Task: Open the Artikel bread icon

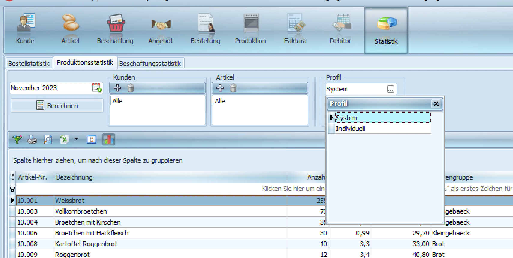Action: 70,23
